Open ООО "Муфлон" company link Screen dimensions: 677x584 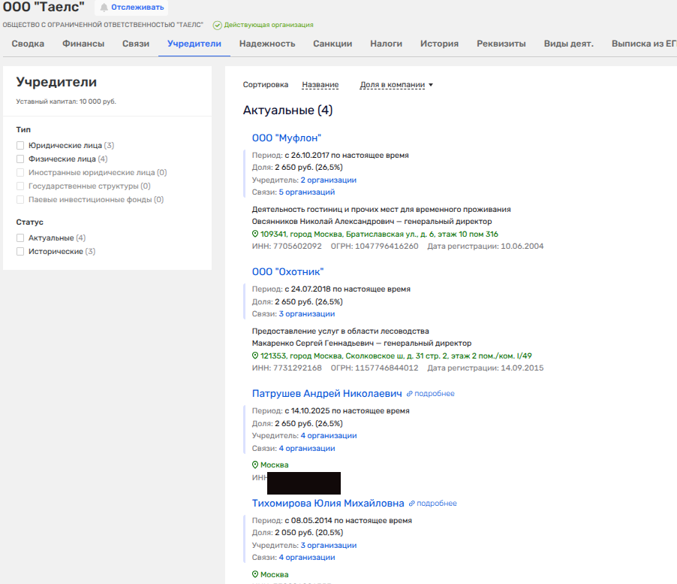[287, 138]
